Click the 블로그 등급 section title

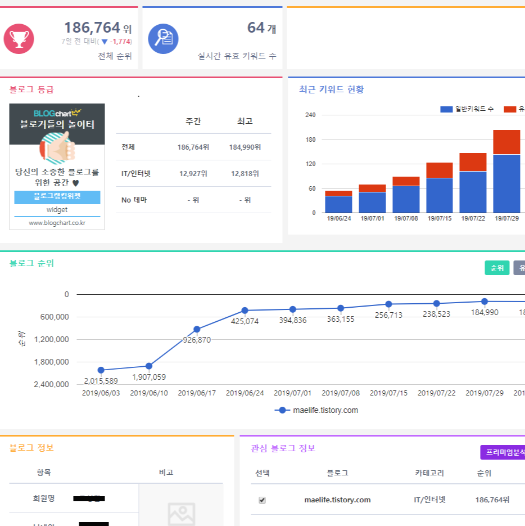coord(31,89)
